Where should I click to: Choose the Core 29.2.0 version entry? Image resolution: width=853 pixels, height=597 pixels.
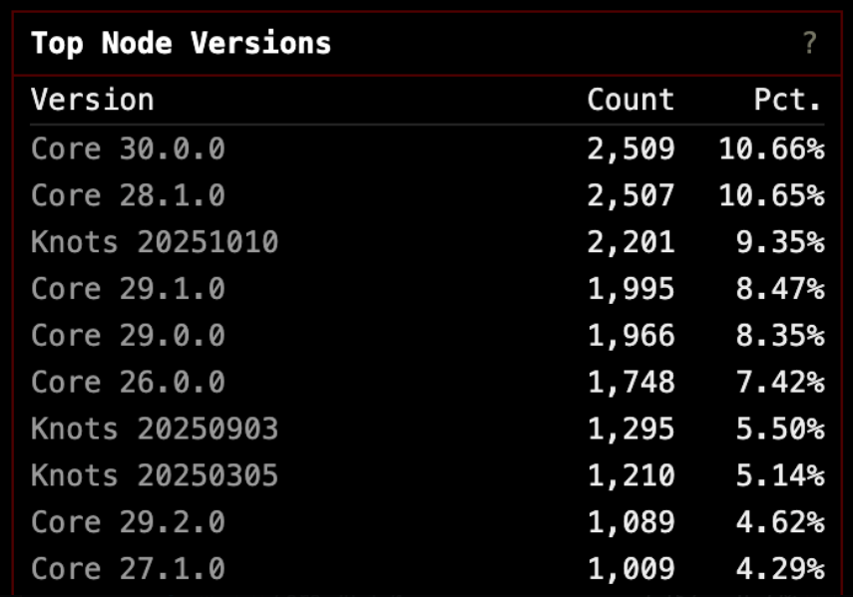click(x=128, y=522)
